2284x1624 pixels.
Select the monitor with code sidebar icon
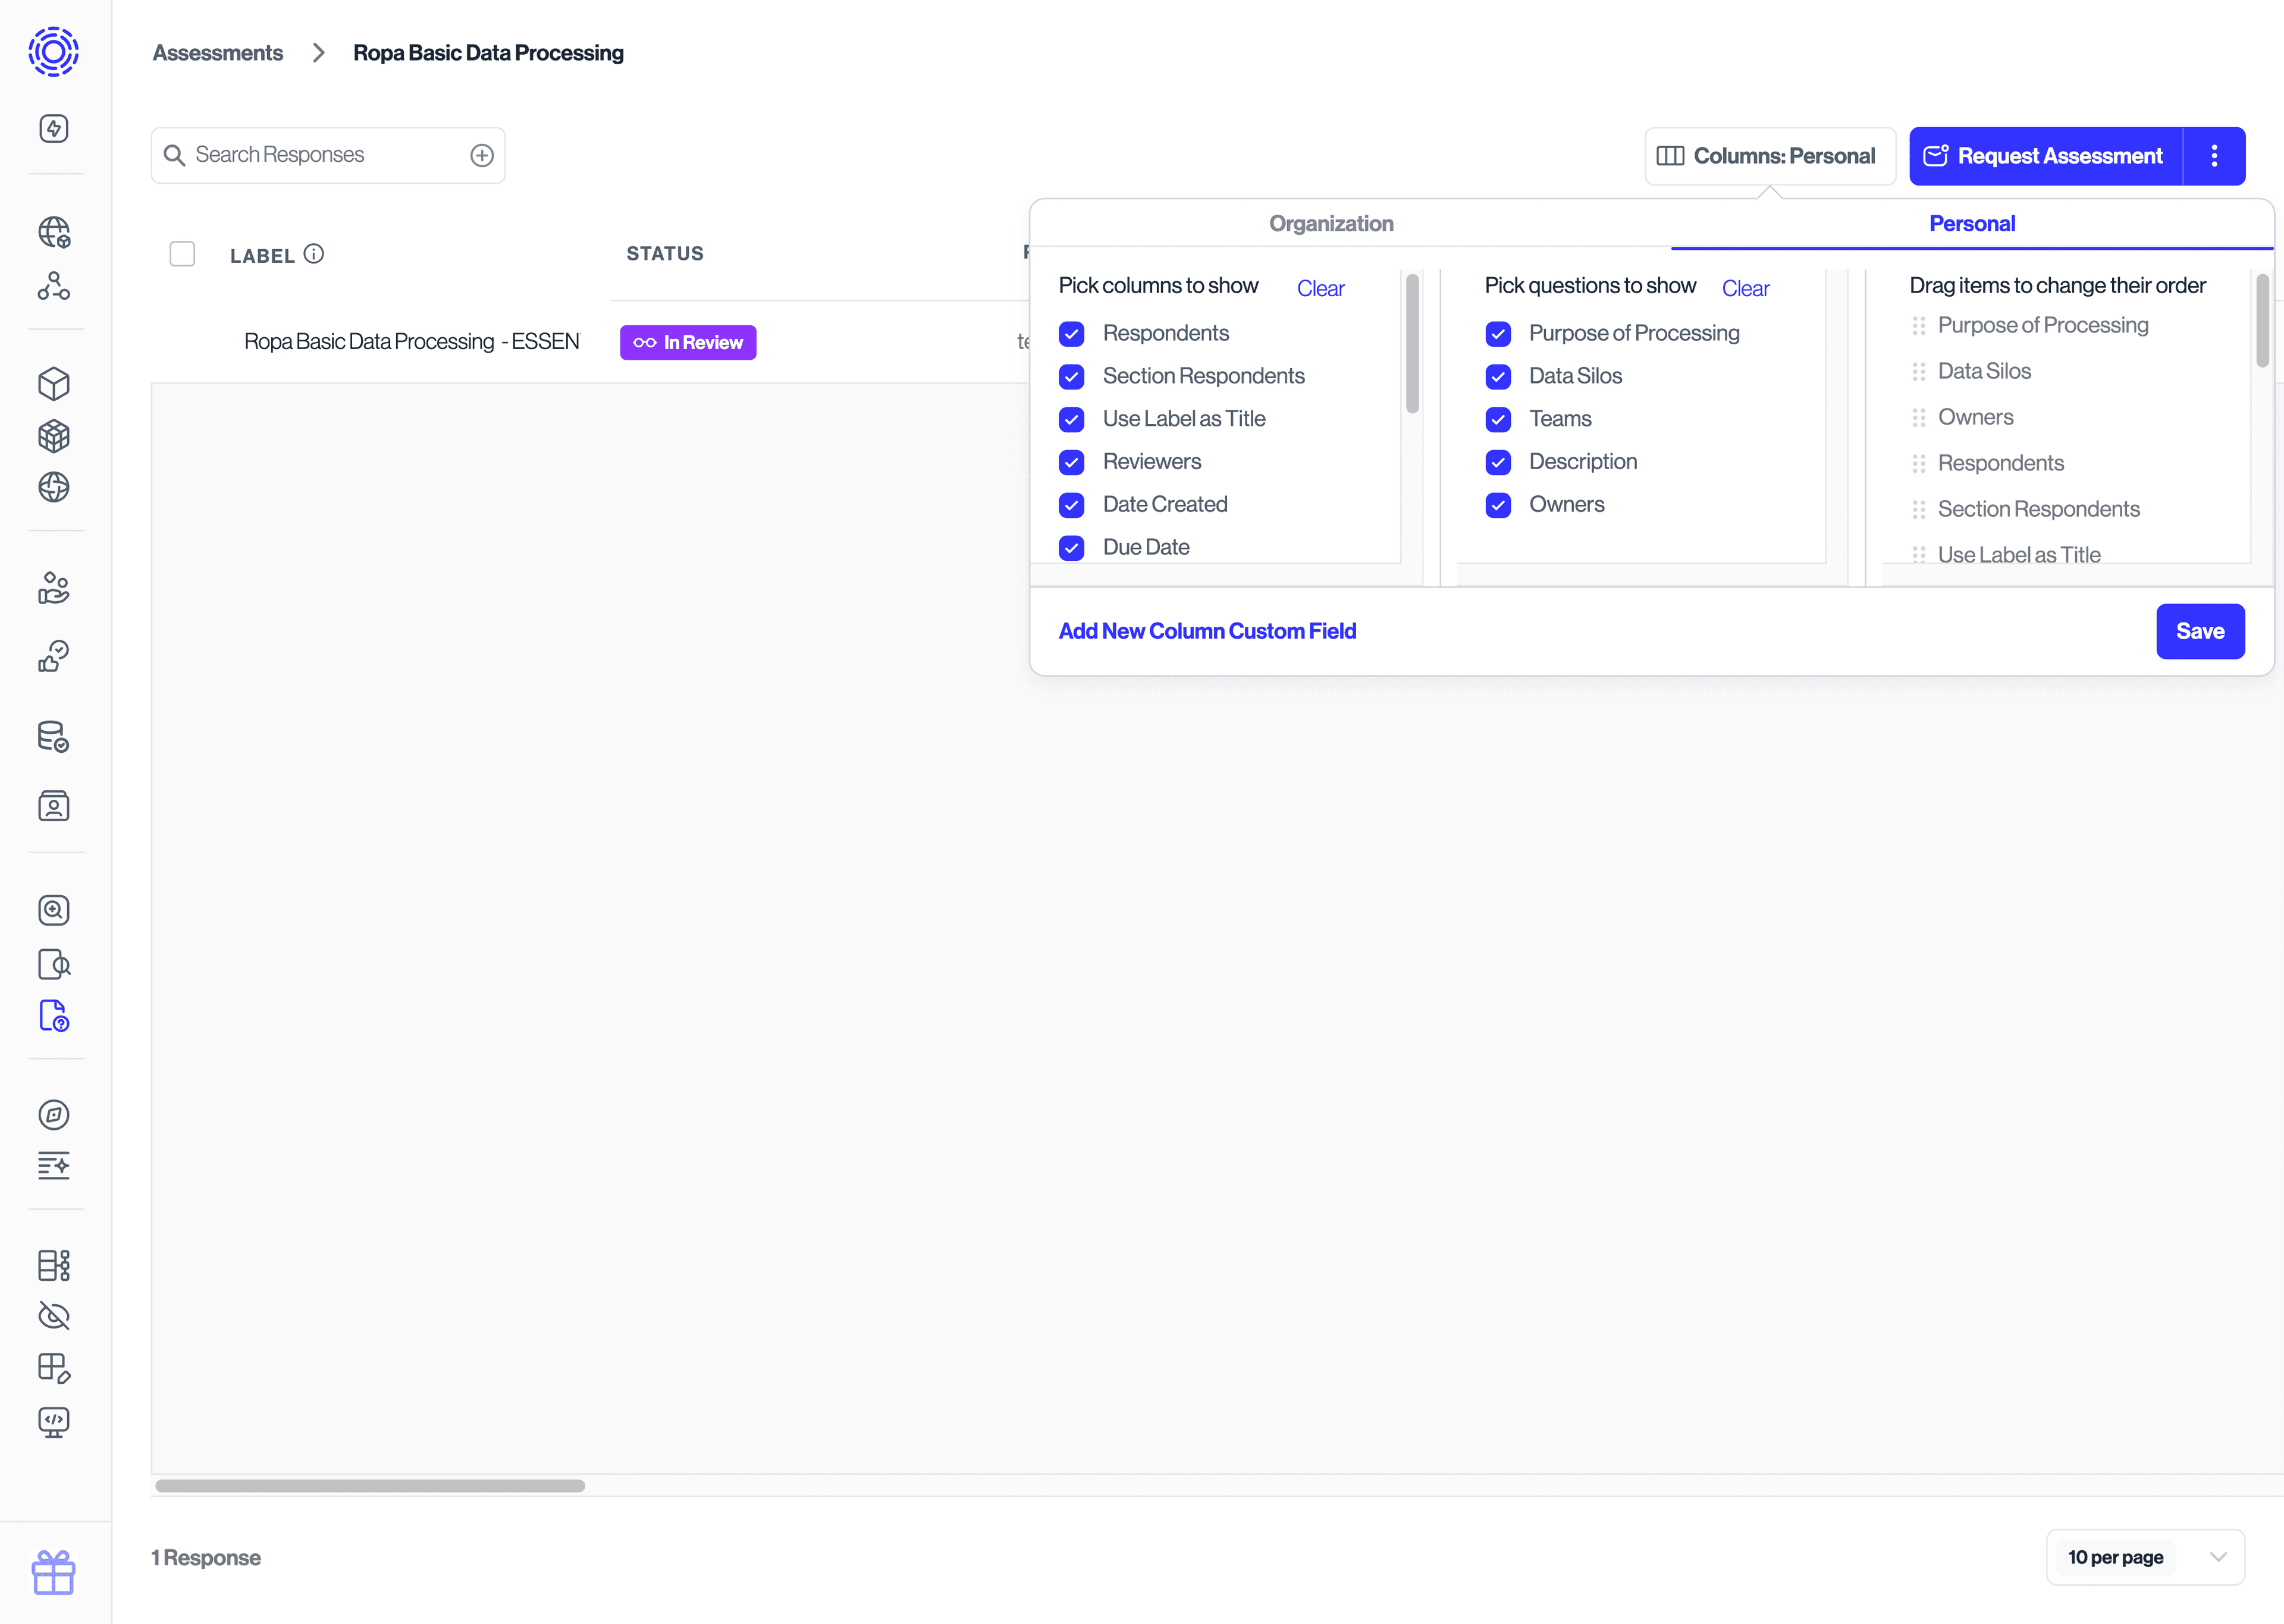tap(54, 1423)
